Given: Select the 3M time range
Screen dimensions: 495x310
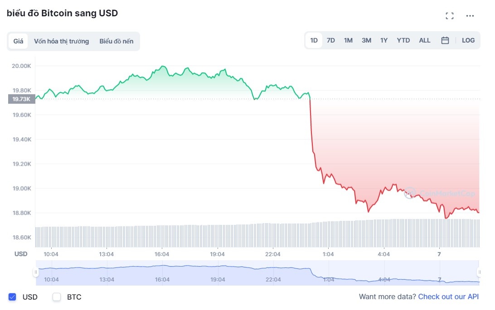Looking at the screenshot, I should point(366,40).
